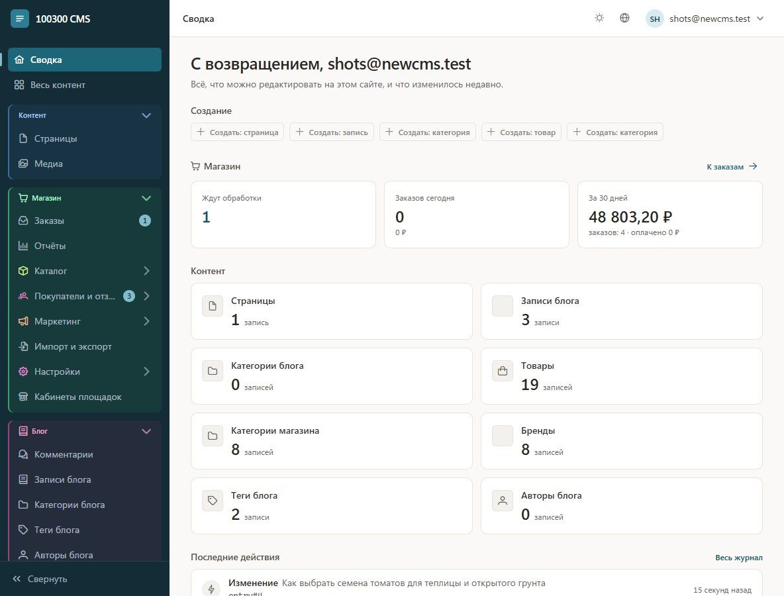The width and height of the screenshot is (784, 596).
Task: Select Сводка in the sidebar menu
Action: (85, 60)
